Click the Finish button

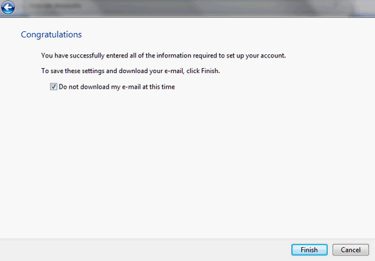(309, 250)
